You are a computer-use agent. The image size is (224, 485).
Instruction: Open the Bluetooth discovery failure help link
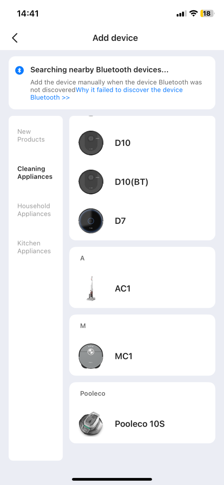click(106, 94)
